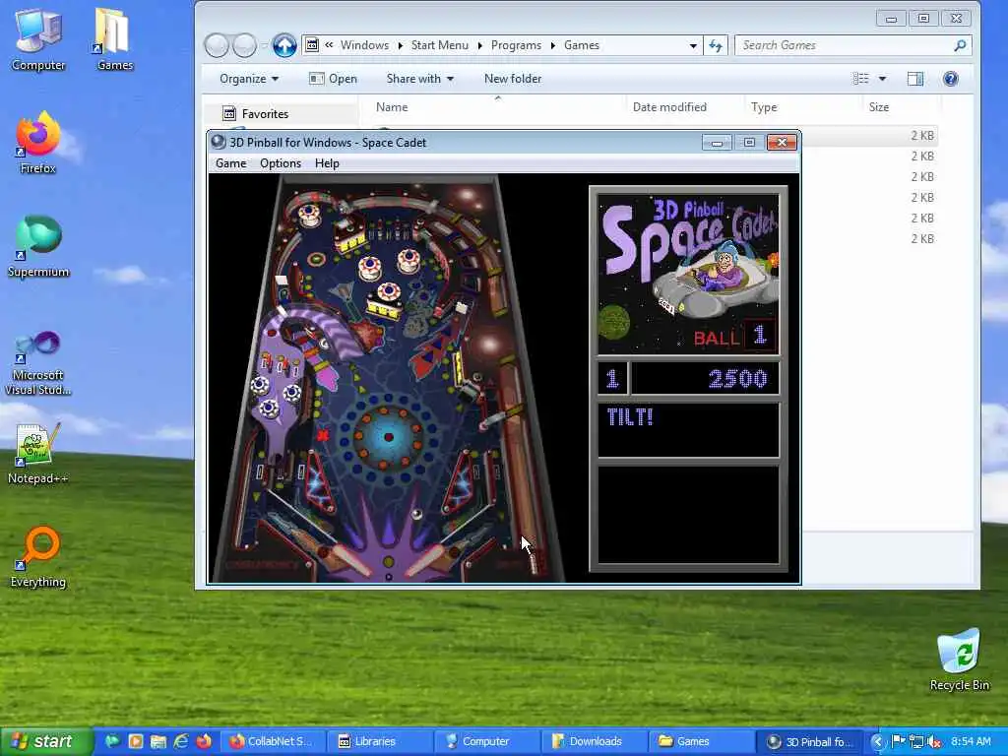Image resolution: width=1008 pixels, height=756 pixels.
Task: Launch Firefox from the desktop
Action: tap(38, 143)
